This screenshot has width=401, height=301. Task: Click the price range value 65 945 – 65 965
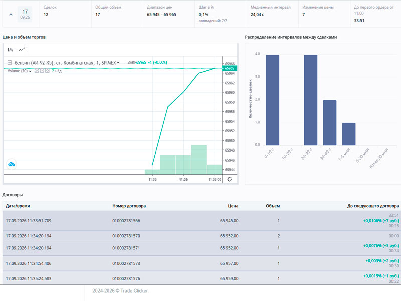coord(161,15)
